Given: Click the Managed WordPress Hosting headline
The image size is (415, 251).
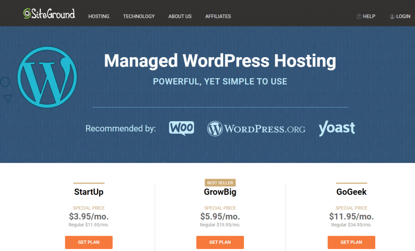Looking at the screenshot, I should click(x=220, y=61).
